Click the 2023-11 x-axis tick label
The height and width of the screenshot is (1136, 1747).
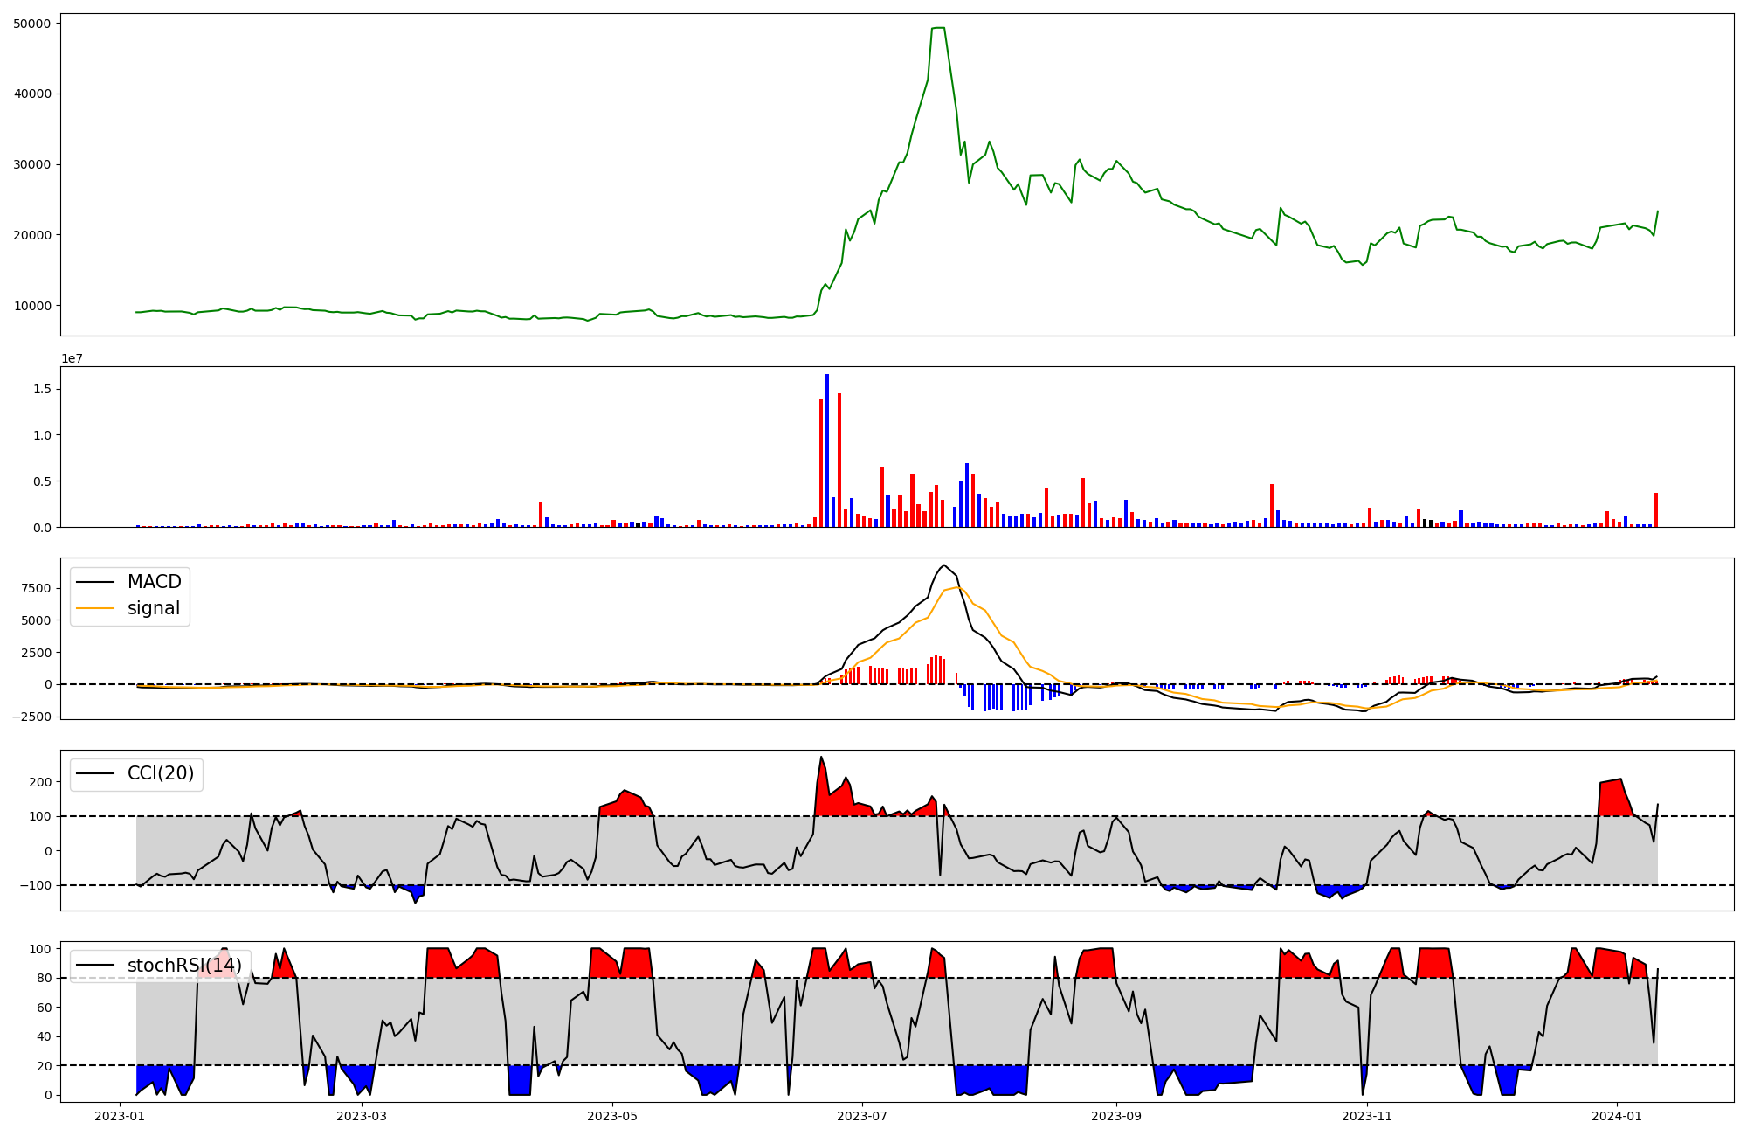coord(1367,1116)
